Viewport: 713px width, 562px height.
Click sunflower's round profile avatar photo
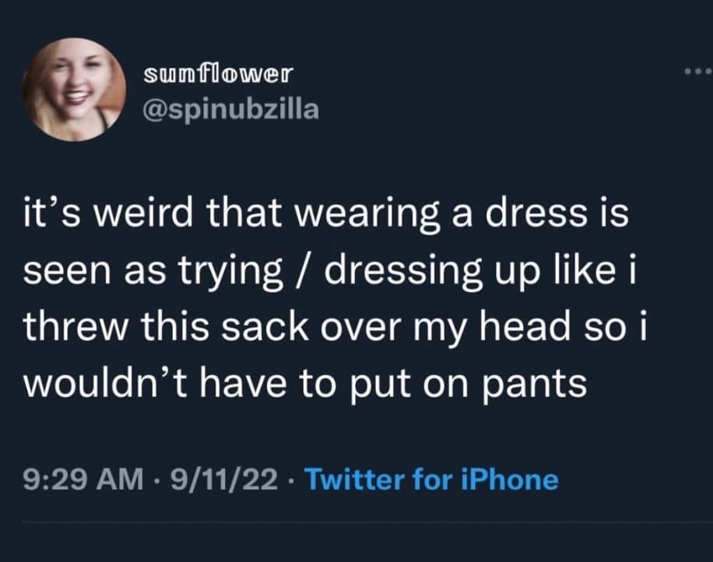tap(75, 90)
